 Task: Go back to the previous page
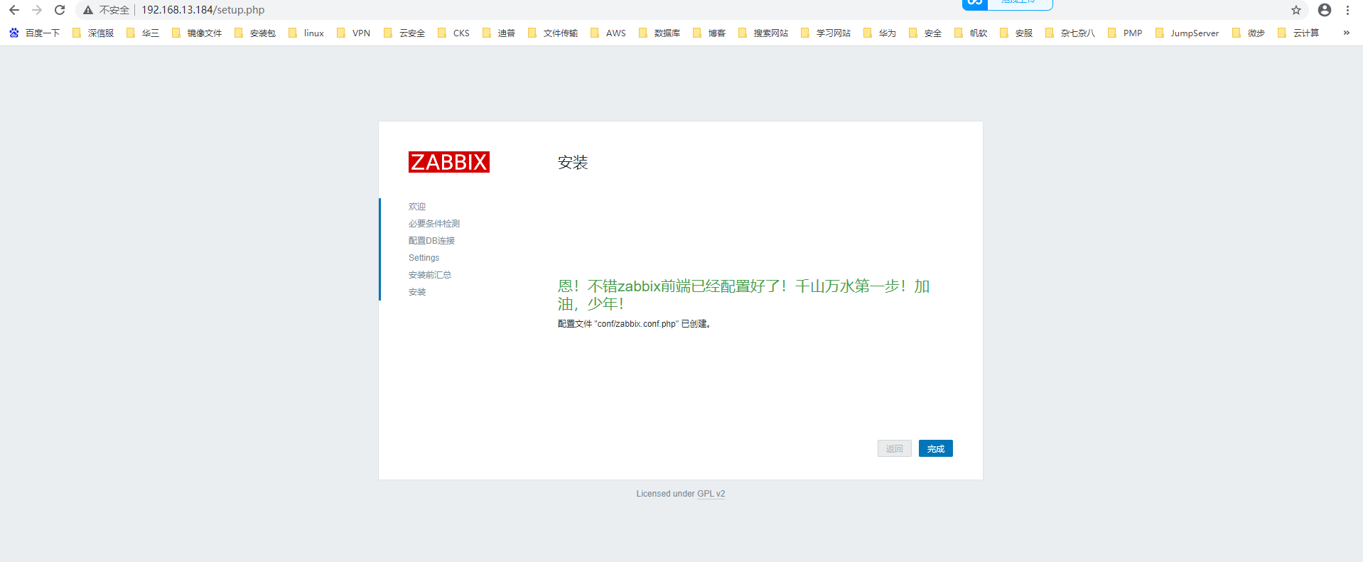coord(14,10)
